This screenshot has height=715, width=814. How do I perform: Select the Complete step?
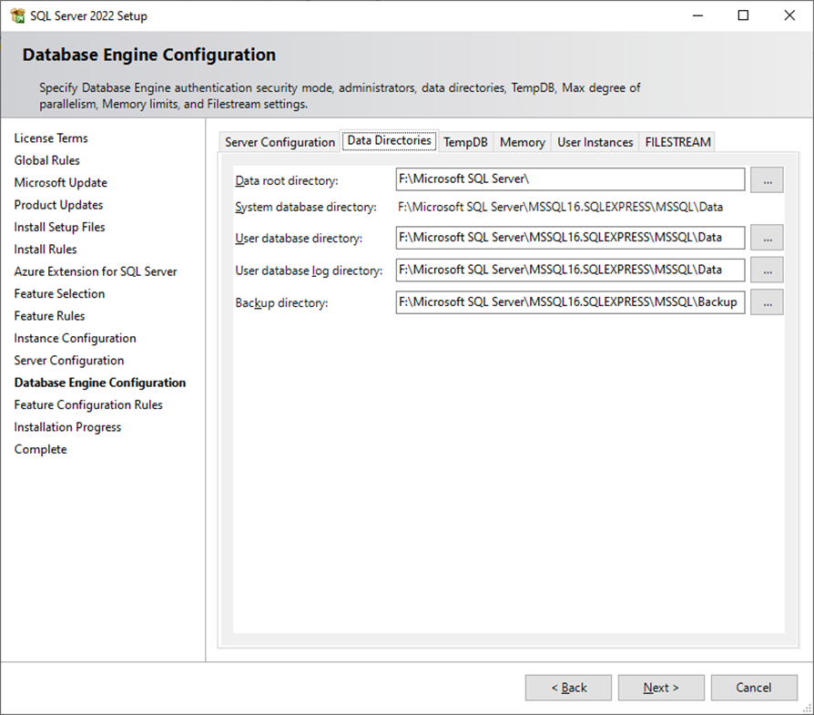[x=40, y=450]
